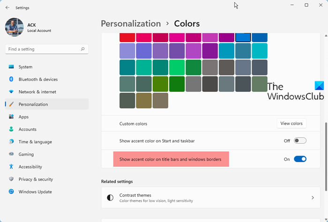Open the Accounts icon

pos(11,129)
